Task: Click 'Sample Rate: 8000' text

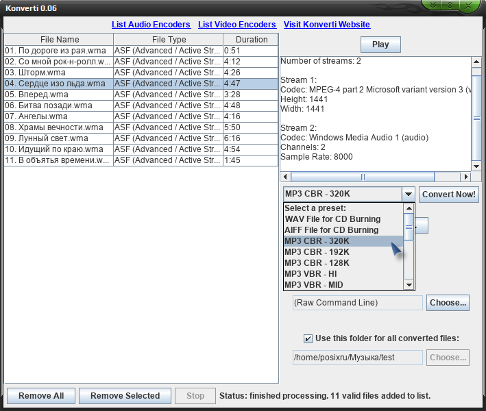Action: click(317, 157)
